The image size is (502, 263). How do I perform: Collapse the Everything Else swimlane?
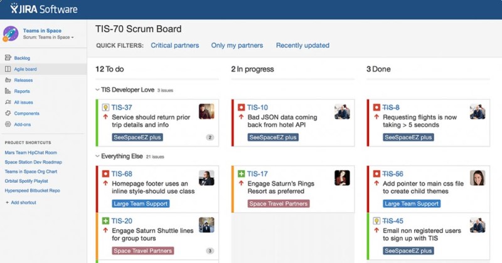(x=97, y=157)
